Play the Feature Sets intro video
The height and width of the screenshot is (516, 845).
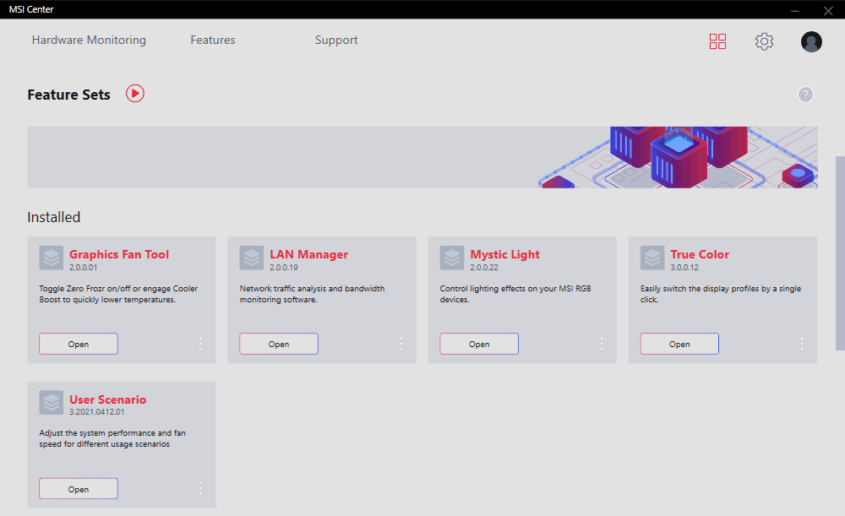(135, 94)
